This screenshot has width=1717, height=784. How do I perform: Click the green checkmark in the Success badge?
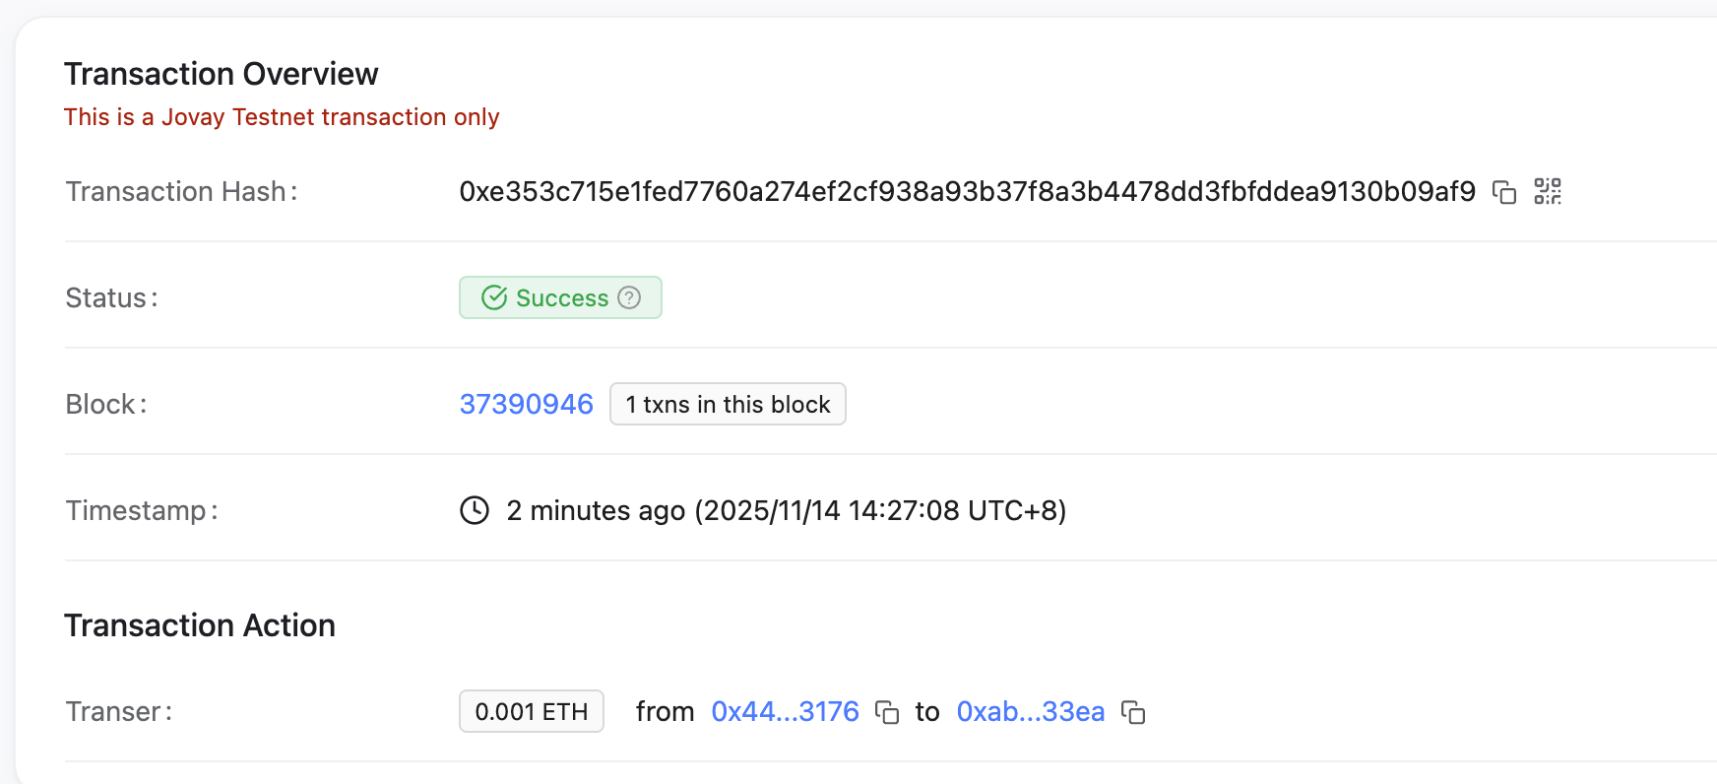point(493,297)
